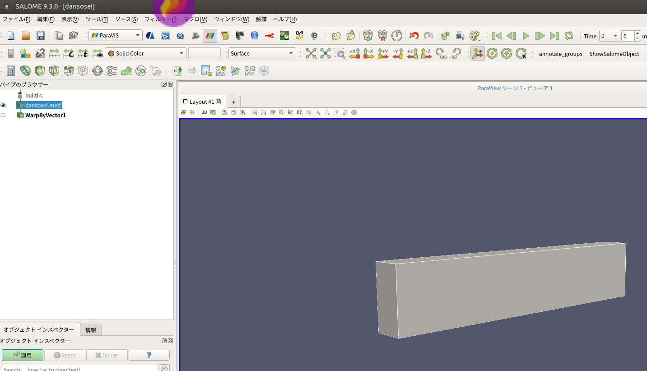This screenshot has width=647, height=371.
Task: Open the Surface representation dropdown
Action: coord(262,53)
